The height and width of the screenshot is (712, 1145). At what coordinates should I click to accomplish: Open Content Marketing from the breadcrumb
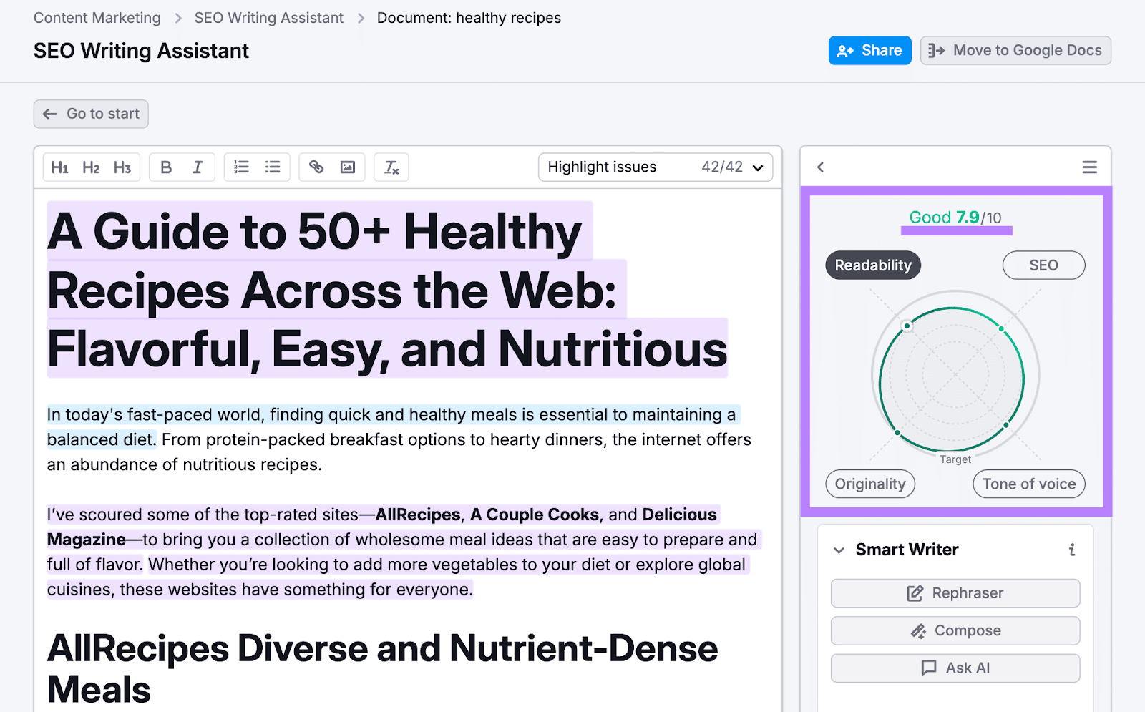[97, 17]
